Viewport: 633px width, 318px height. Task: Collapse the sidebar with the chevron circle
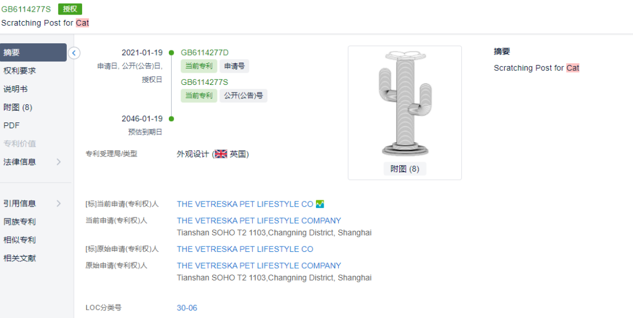(74, 53)
